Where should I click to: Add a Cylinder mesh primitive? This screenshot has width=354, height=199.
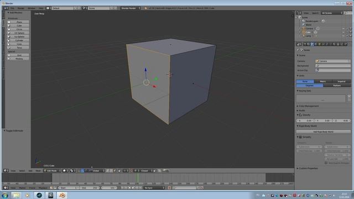click(18, 40)
